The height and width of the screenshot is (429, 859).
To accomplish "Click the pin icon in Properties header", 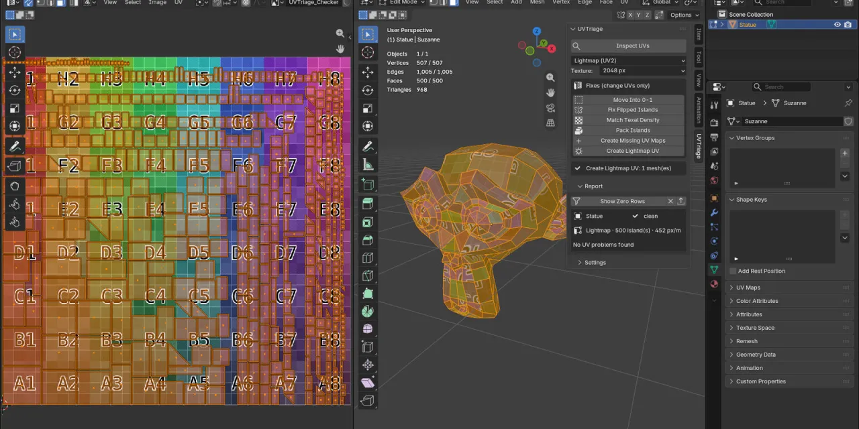I will pos(848,103).
